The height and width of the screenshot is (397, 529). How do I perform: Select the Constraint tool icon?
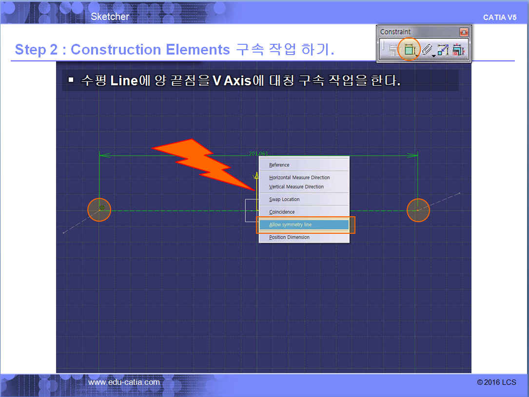[409, 49]
